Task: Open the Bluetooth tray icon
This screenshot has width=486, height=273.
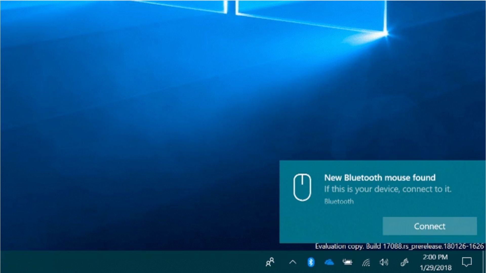Action: pyautogui.click(x=311, y=262)
